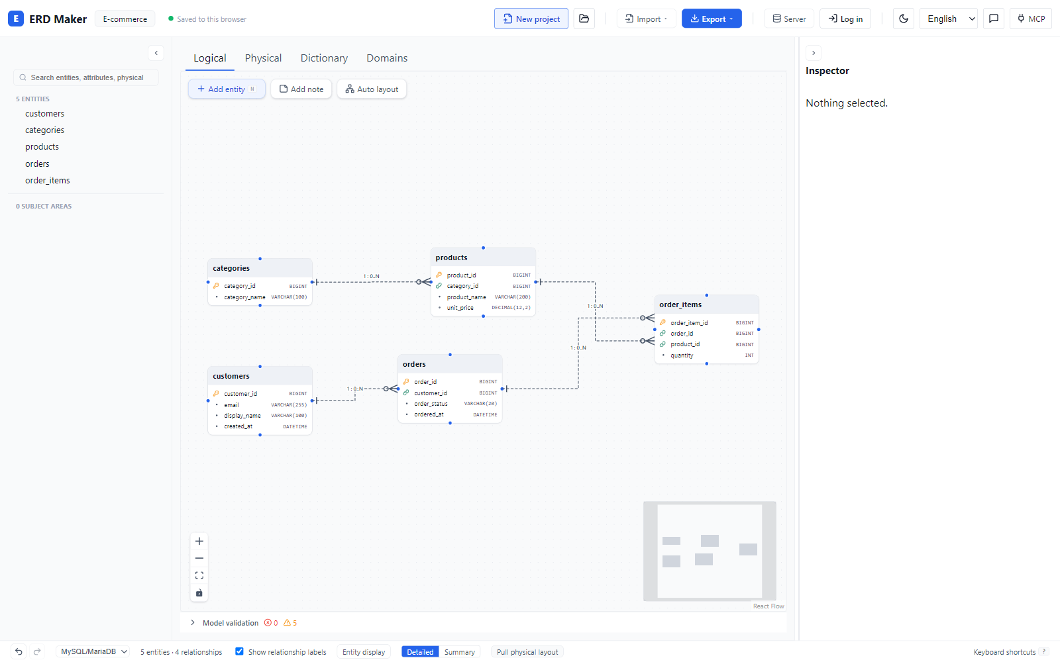
Task: Collapse the Inspector panel chevron
Action: (x=814, y=53)
